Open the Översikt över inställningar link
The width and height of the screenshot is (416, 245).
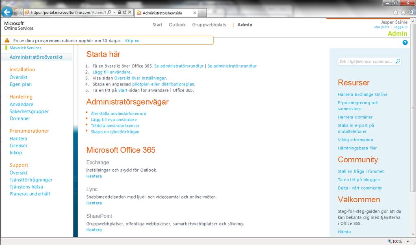point(140,78)
